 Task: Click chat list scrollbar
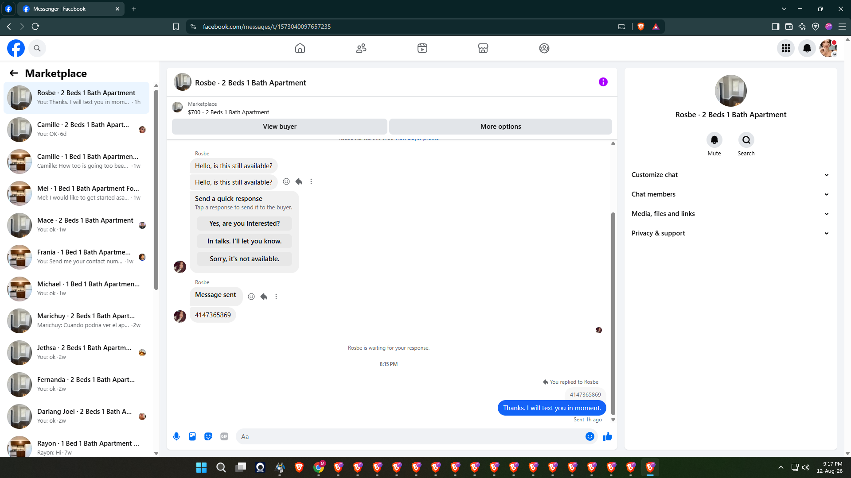156,190
